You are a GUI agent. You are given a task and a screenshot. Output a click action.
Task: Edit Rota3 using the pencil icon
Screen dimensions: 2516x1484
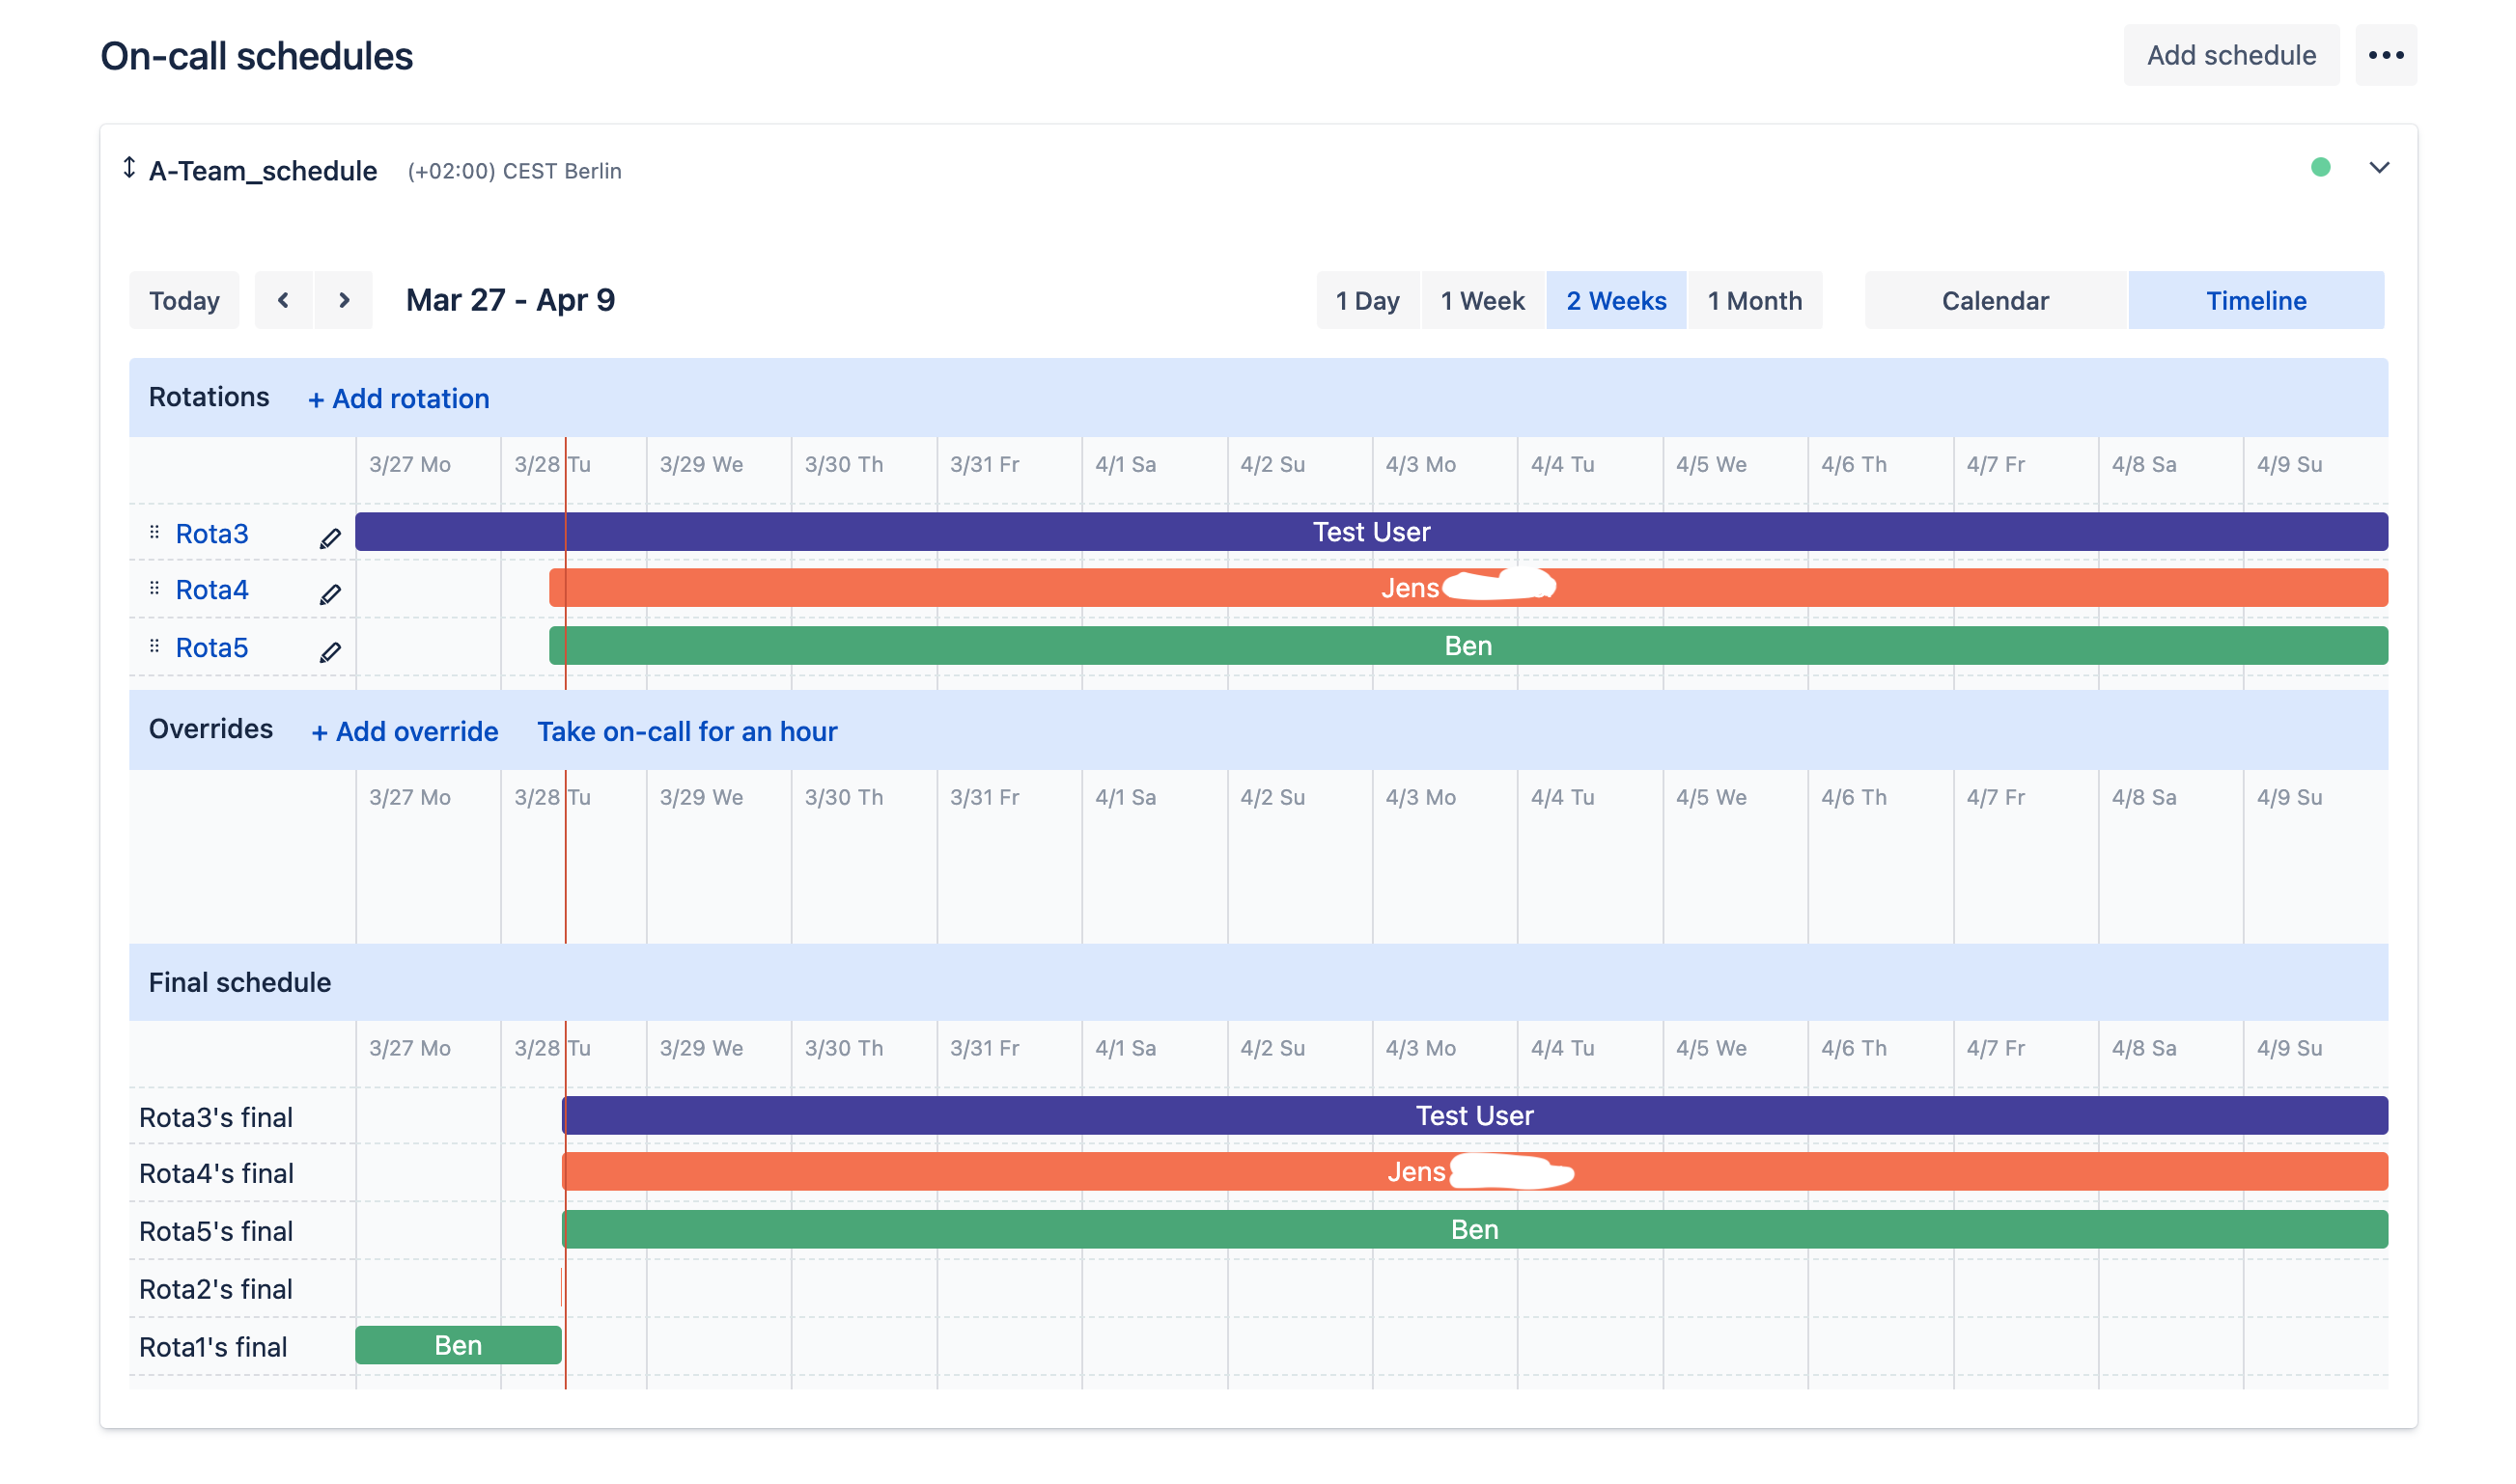330,539
